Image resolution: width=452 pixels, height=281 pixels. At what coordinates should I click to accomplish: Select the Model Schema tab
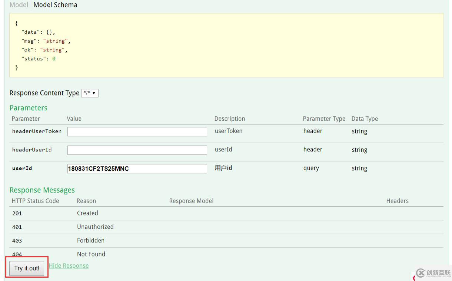55,5
